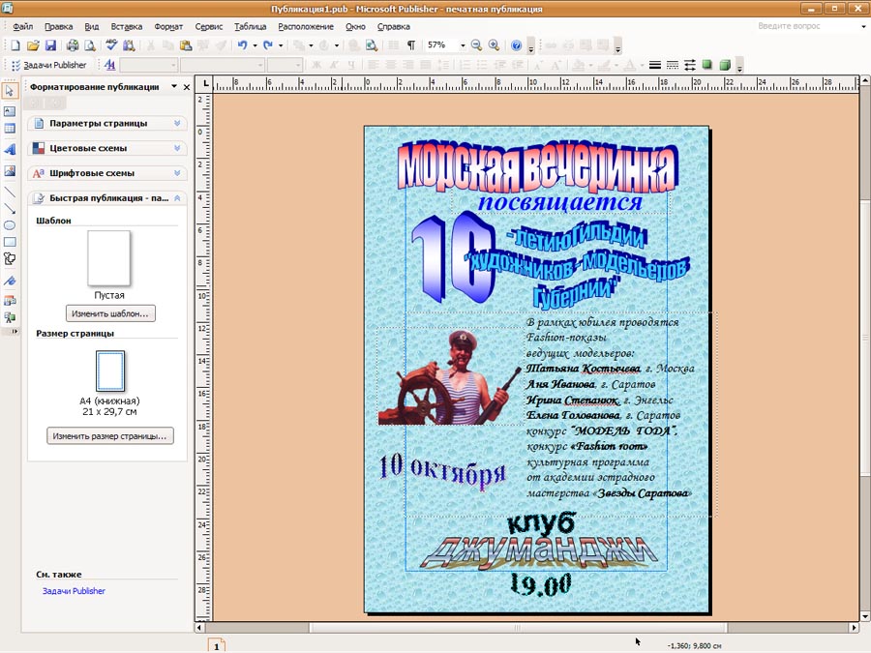The image size is (871, 653).
Task: Open standard toolbar options overflow arrow
Action: coord(531,47)
